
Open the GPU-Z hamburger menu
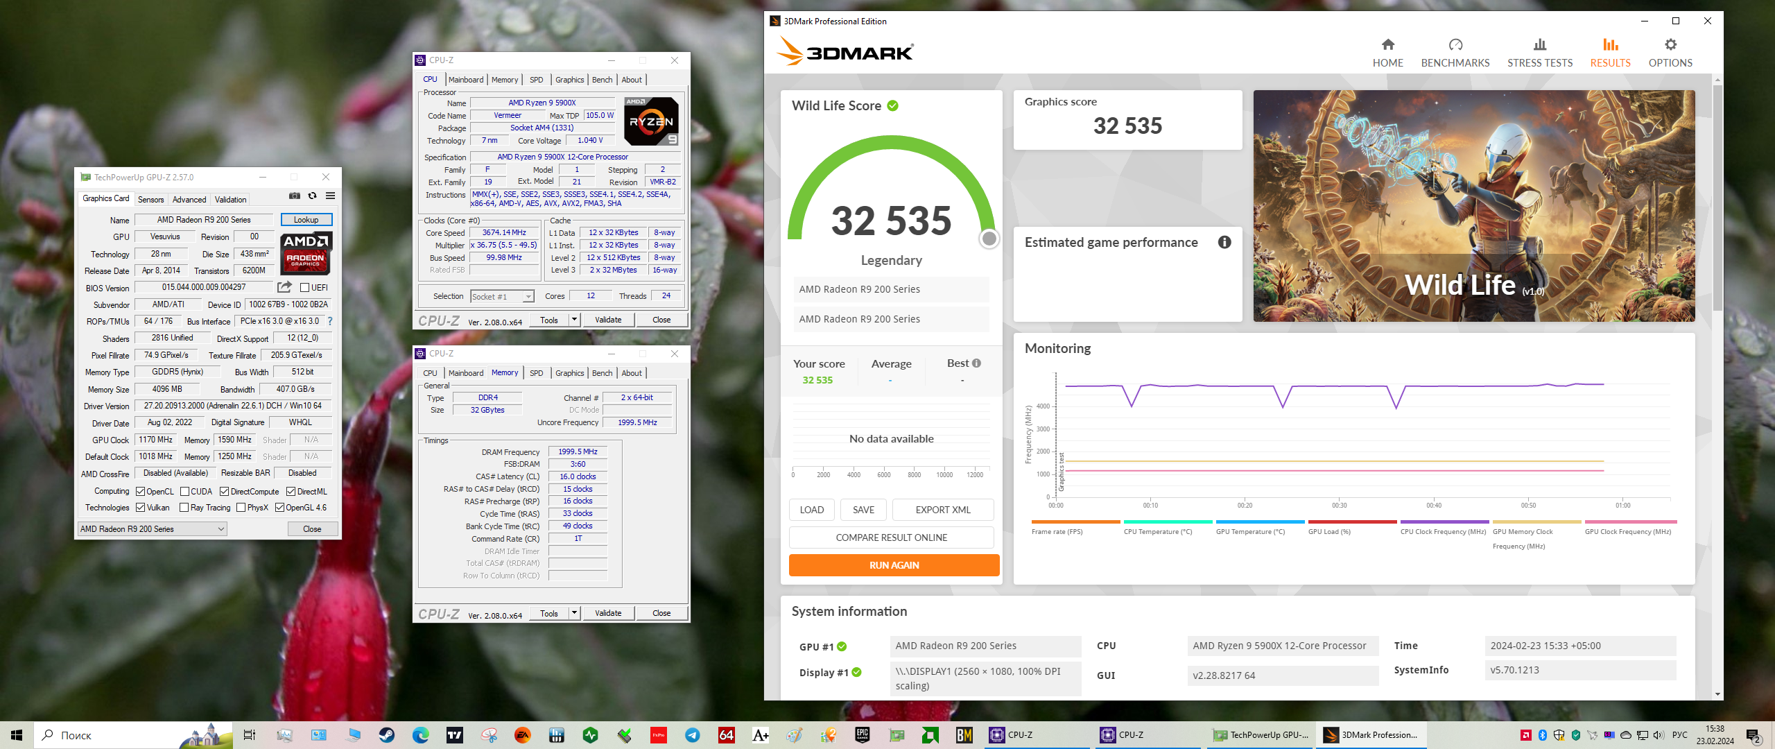tap(331, 196)
